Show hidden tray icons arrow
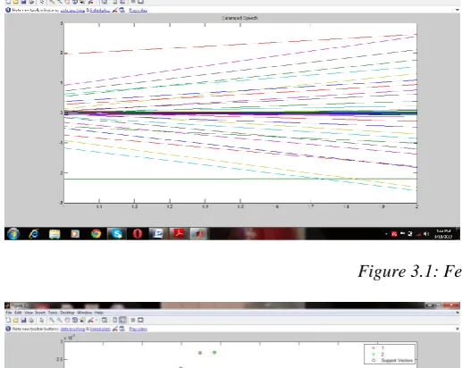The image size is (462, 368). 386,234
